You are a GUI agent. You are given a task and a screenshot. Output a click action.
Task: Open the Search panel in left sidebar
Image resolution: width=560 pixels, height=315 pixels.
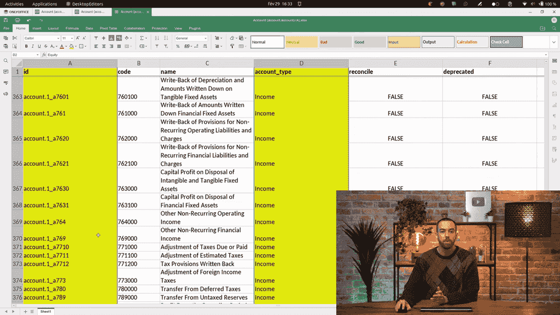[x=5, y=61]
